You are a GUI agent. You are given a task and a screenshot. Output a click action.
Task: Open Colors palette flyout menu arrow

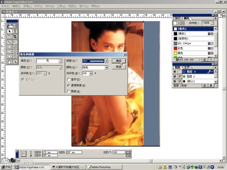point(216,18)
